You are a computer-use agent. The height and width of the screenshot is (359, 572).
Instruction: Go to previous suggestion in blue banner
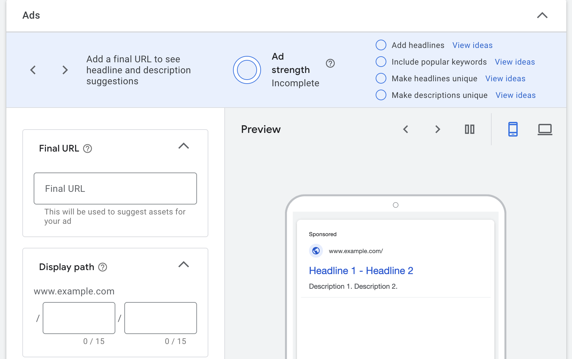[x=33, y=70]
